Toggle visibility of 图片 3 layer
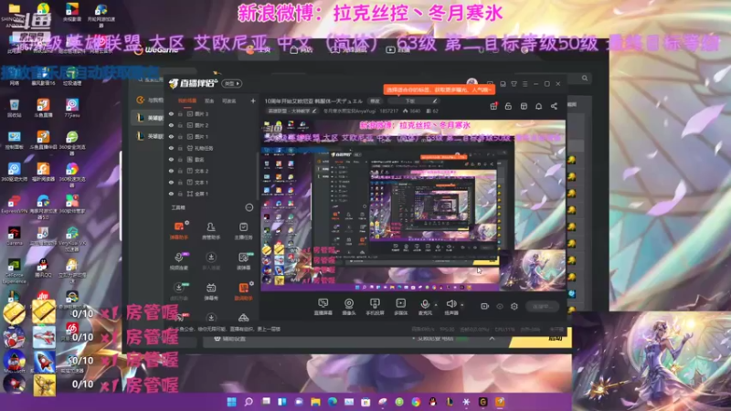The image size is (731, 411). [171, 113]
